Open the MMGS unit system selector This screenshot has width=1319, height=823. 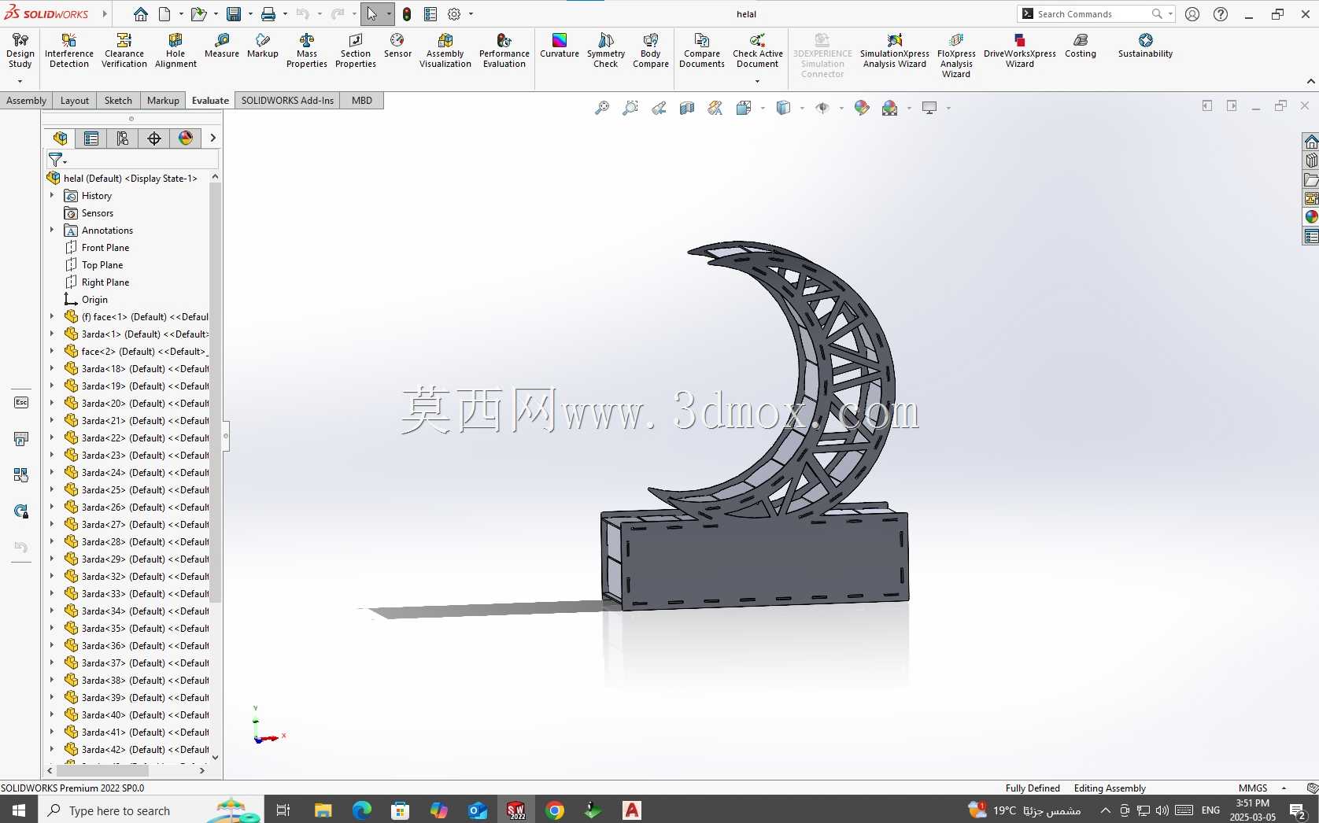click(1262, 788)
